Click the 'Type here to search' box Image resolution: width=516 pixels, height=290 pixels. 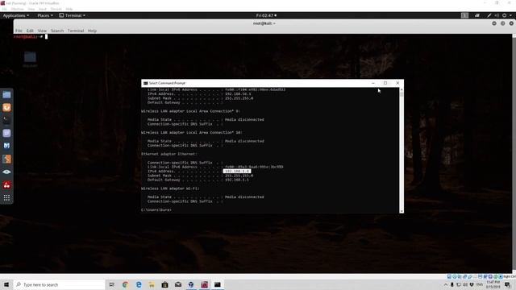point(59,284)
